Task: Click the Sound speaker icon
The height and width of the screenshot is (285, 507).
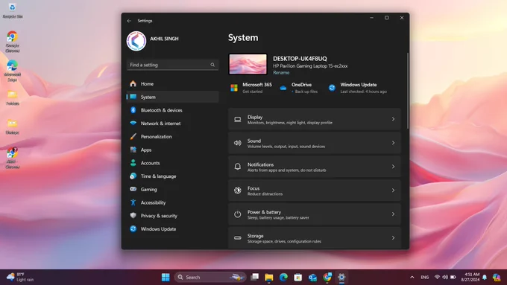Action: click(x=237, y=143)
